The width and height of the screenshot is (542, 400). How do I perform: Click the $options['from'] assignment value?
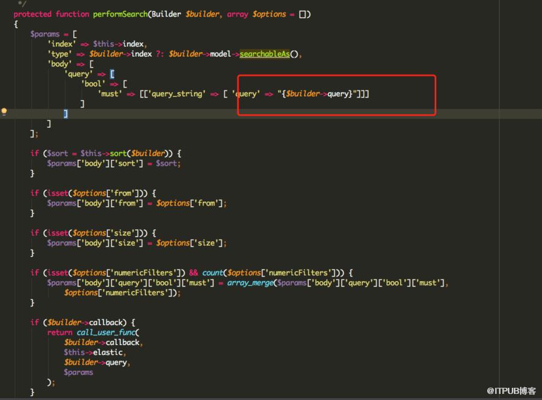(189, 204)
